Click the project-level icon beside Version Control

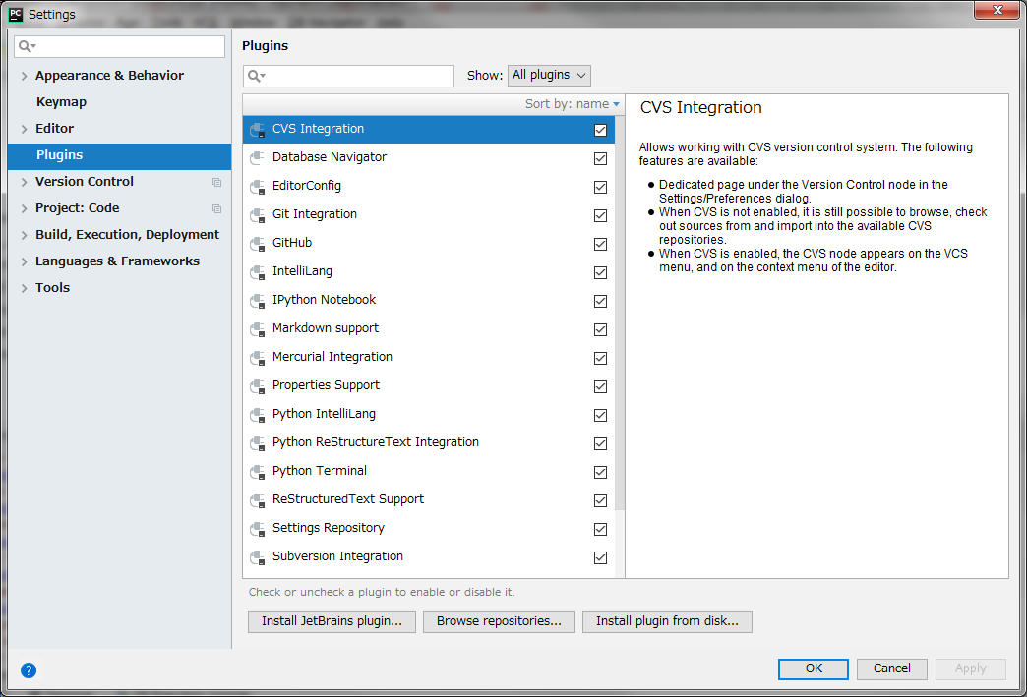pos(216,182)
